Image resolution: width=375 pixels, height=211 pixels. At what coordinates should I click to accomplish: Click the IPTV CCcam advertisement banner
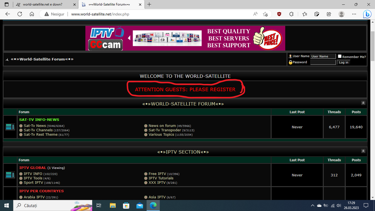pos(185,38)
